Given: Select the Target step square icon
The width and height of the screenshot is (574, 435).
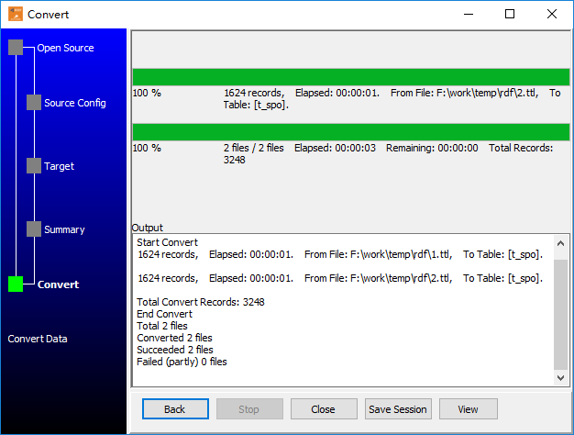Looking at the screenshot, I should pos(34,165).
